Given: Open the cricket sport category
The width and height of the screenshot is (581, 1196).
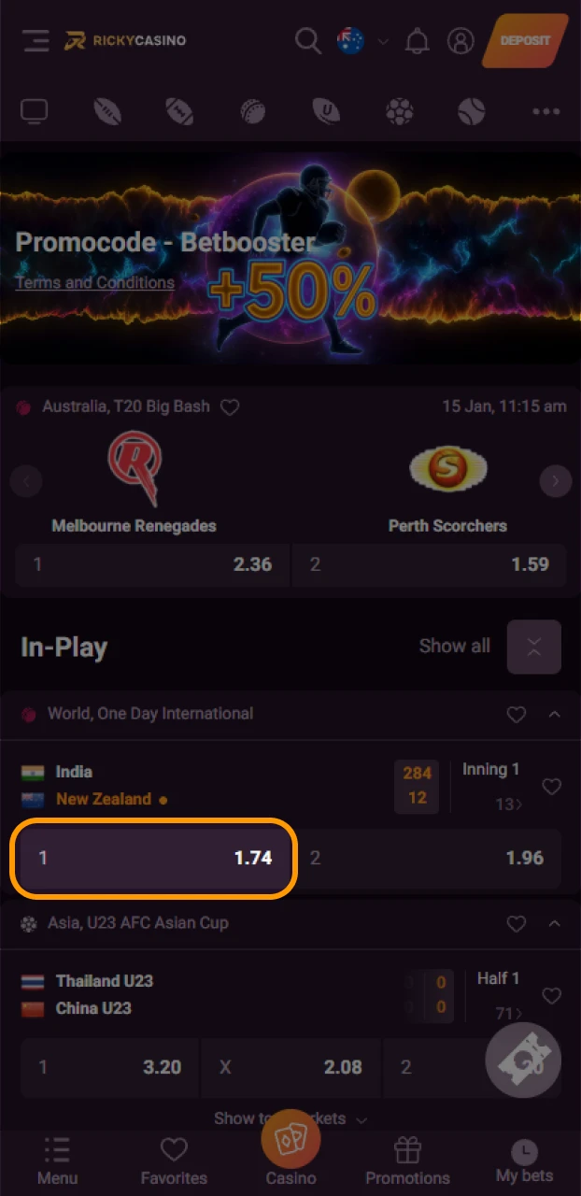Looking at the screenshot, I should pos(253,111).
